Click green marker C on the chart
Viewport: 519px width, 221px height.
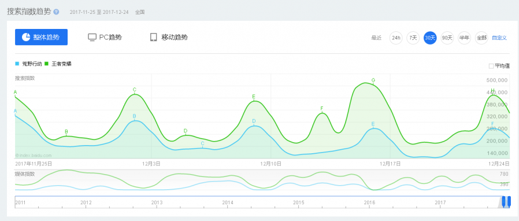(135, 90)
